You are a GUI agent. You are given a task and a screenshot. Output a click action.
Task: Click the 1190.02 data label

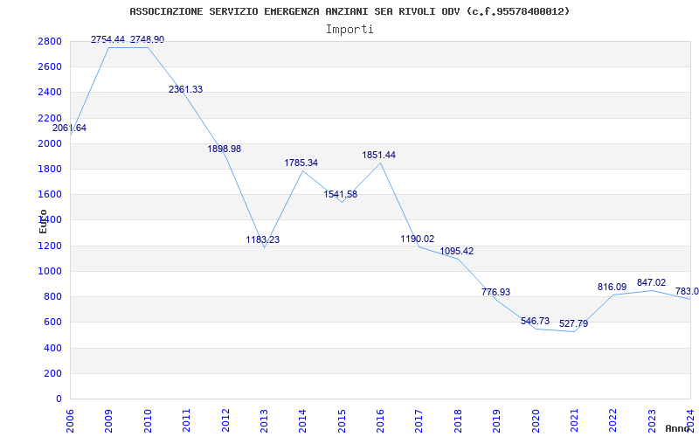click(418, 239)
